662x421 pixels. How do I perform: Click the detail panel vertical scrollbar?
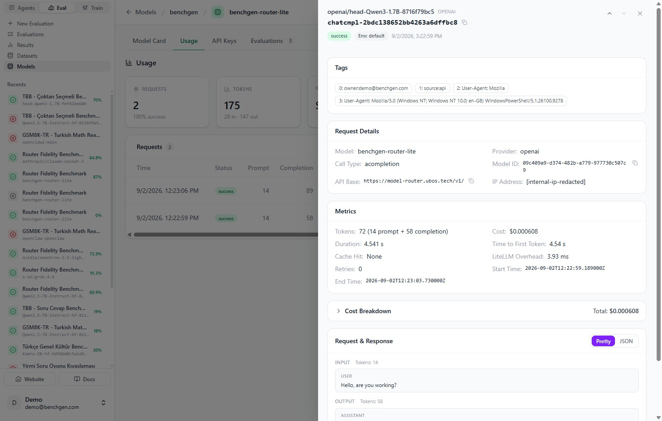658,183
